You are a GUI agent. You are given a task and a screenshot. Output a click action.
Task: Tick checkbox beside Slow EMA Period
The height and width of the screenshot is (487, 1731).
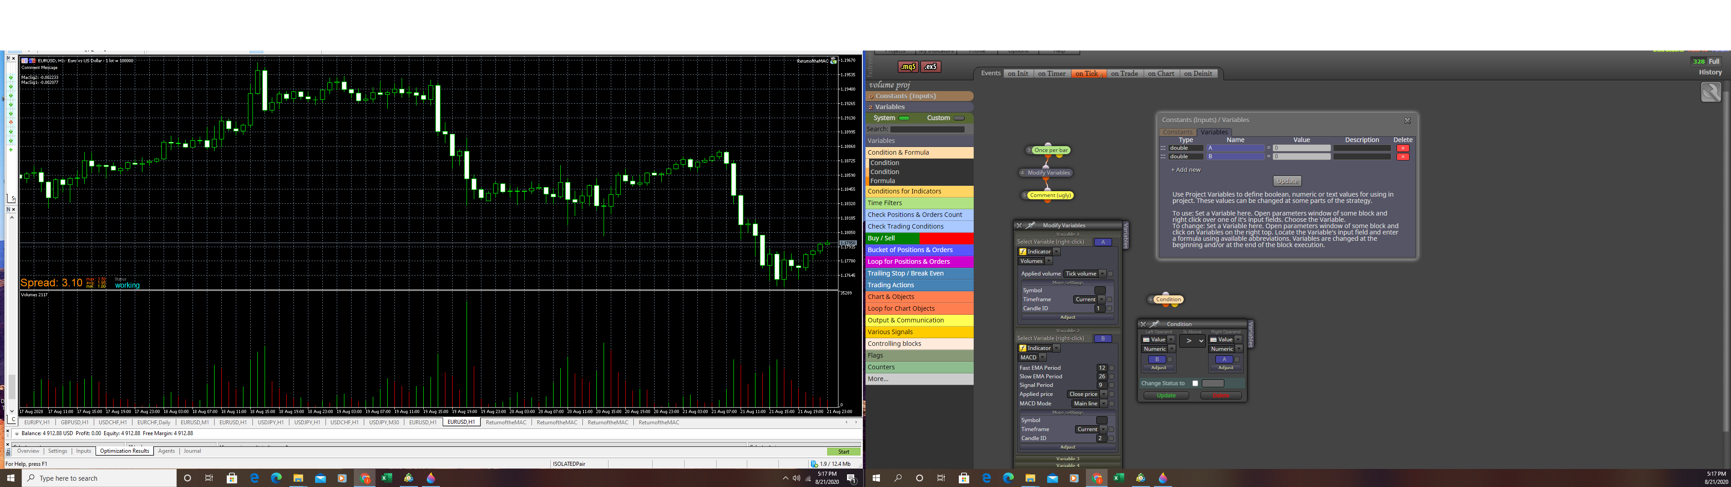point(1112,377)
